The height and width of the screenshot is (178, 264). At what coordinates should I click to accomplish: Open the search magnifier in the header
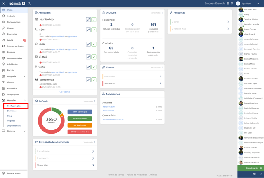pos(29,3)
